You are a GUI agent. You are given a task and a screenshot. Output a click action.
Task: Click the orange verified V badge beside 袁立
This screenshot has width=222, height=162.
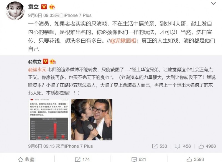44,7
